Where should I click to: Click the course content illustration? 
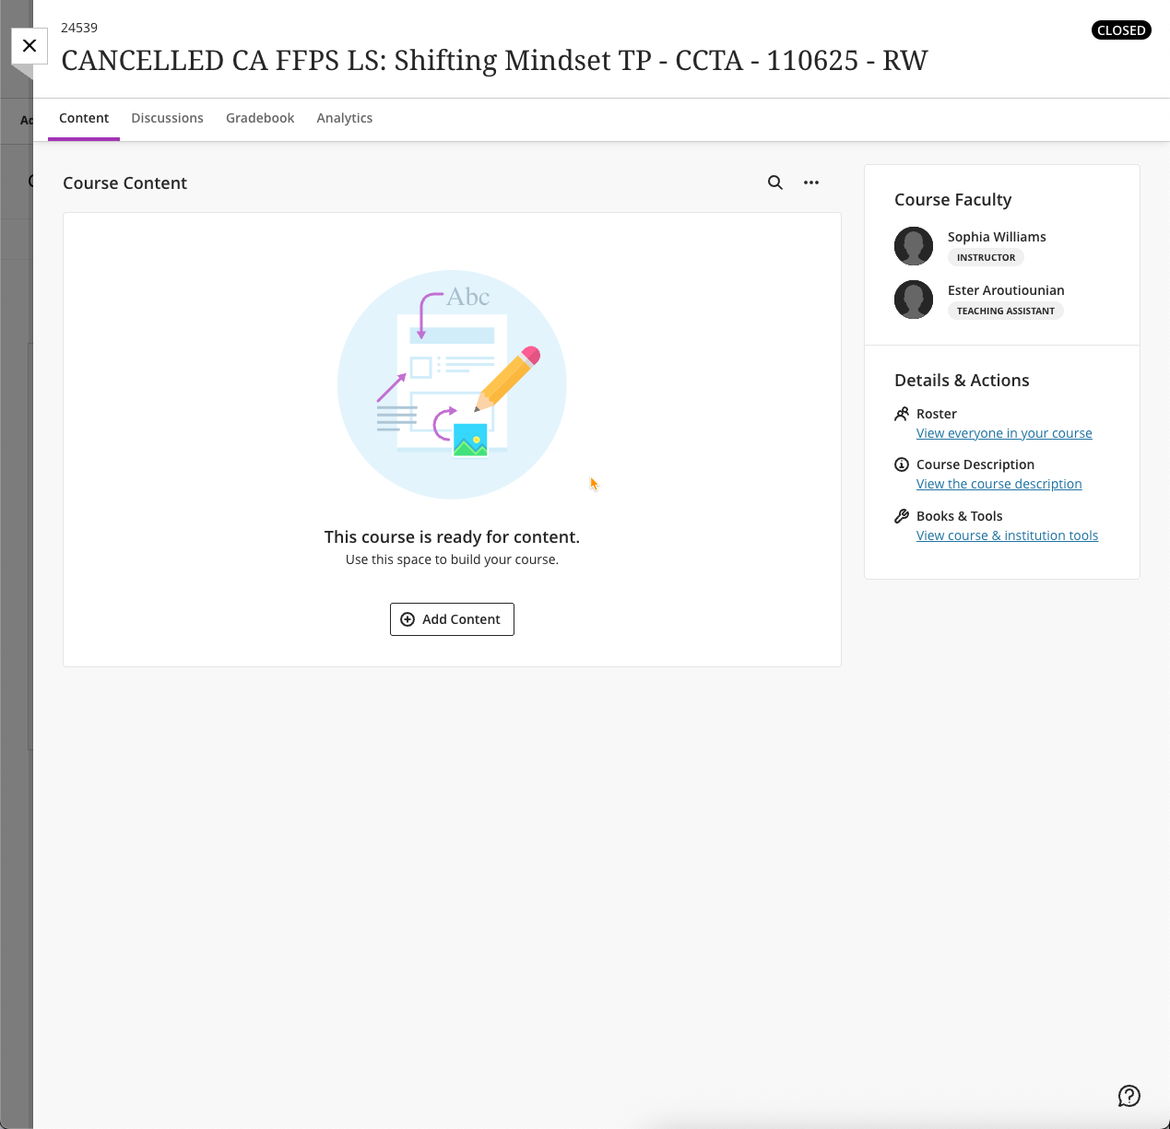tap(452, 384)
